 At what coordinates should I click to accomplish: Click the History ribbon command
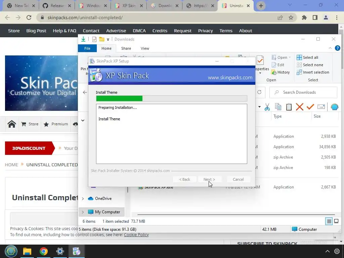(281, 72)
